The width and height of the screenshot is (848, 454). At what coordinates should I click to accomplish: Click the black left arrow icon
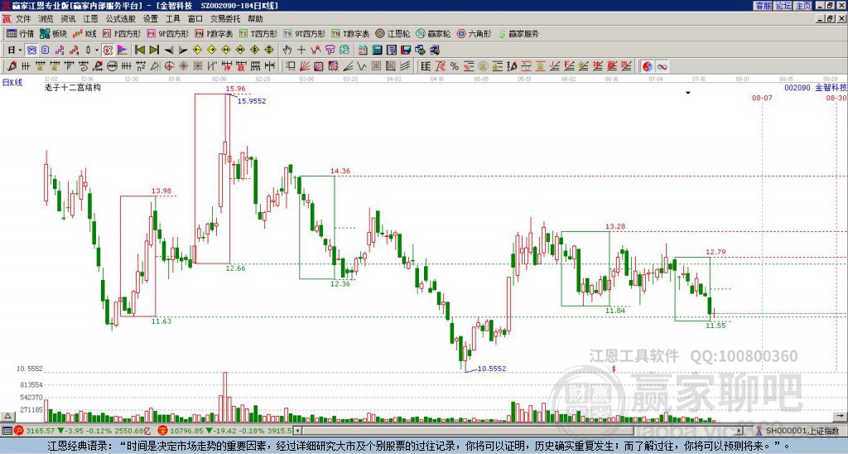(x=169, y=50)
